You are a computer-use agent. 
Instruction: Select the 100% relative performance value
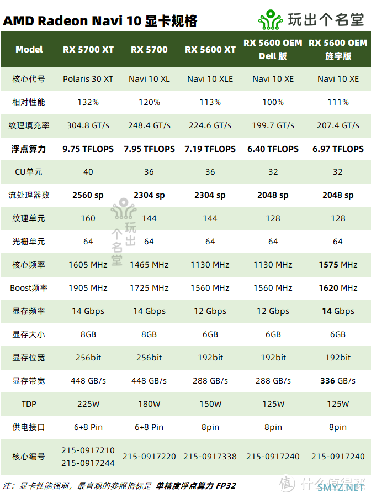(x=273, y=102)
